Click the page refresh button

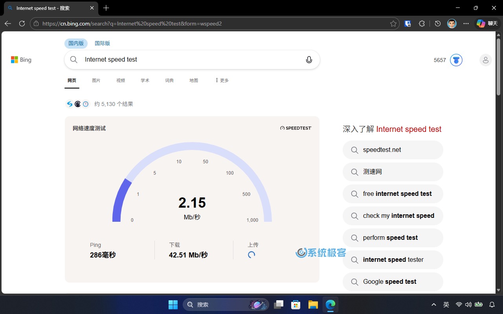22,24
